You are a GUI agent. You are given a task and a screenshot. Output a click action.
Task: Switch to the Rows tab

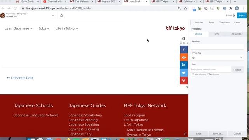click(x=211, y=23)
